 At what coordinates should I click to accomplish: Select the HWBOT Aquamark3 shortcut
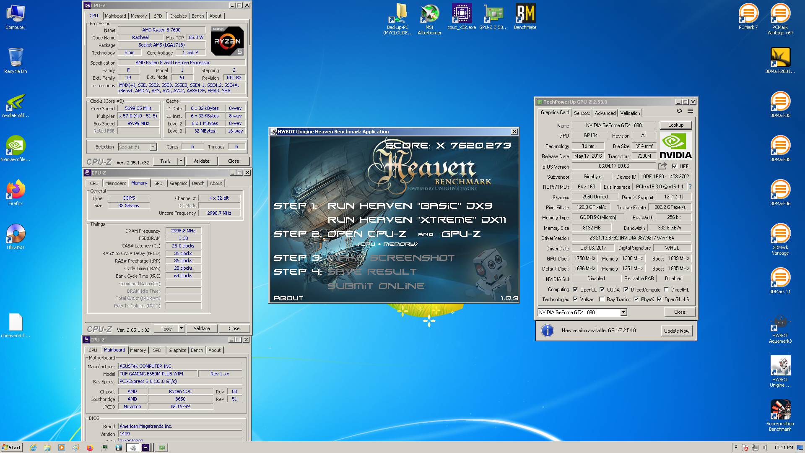[780, 328]
